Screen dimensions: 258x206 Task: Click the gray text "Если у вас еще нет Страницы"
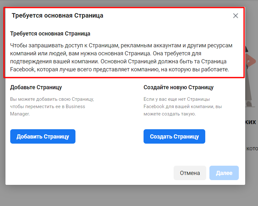(177, 99)
